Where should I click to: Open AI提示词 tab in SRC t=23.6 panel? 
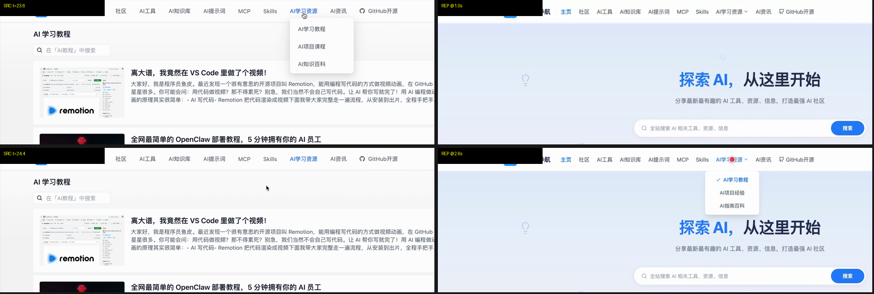(215, 11)
